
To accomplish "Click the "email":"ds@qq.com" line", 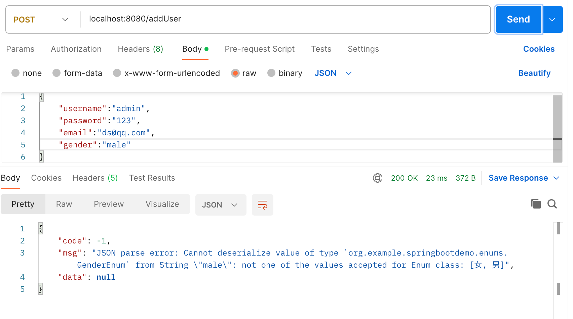I will point(107,133).
